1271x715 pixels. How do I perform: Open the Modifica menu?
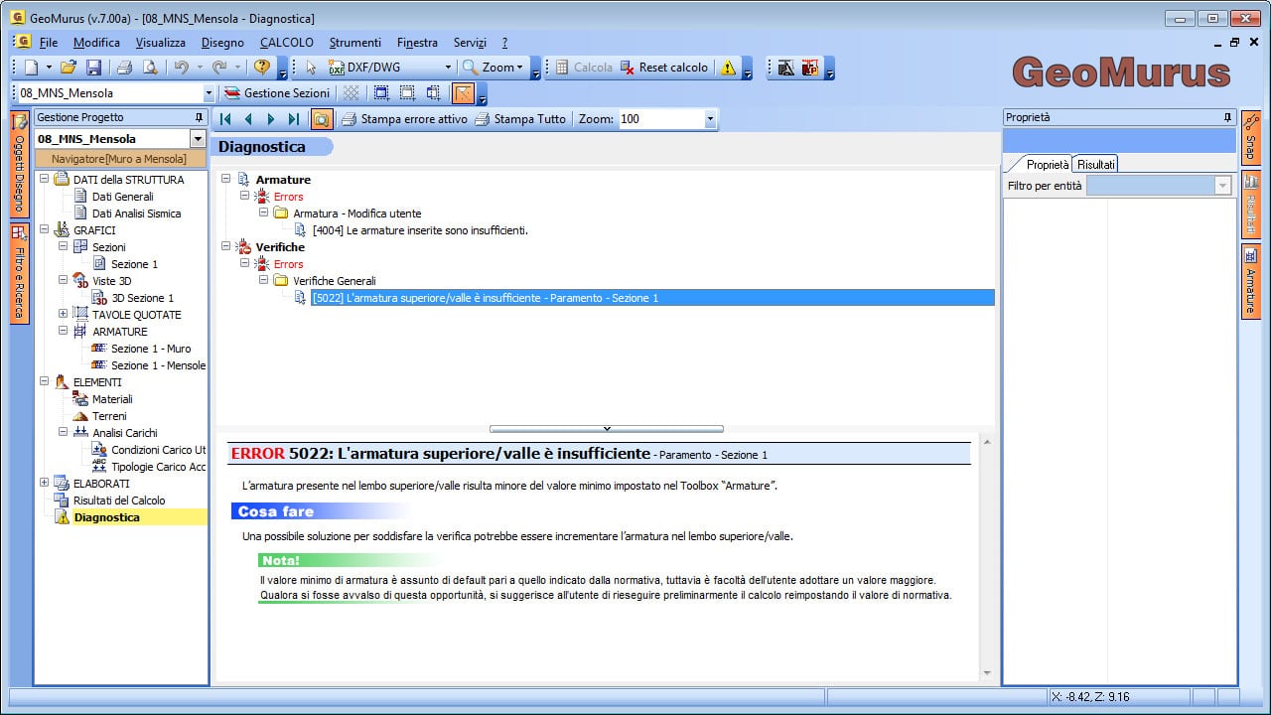coord(96,43)
